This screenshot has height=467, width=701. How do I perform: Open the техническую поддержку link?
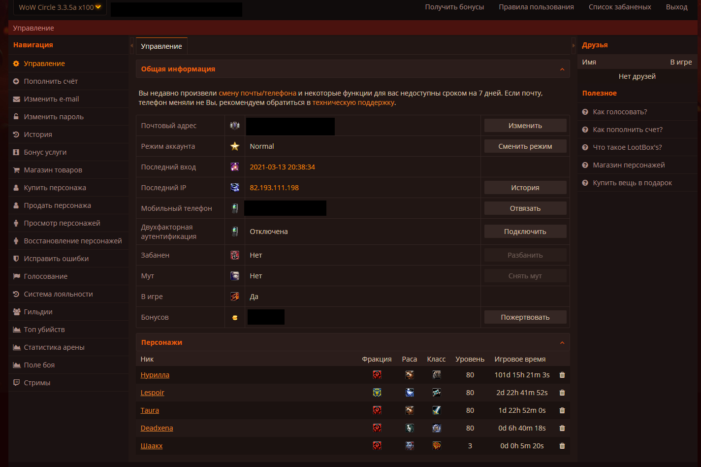pyautogui.click(x=353, y=103)
